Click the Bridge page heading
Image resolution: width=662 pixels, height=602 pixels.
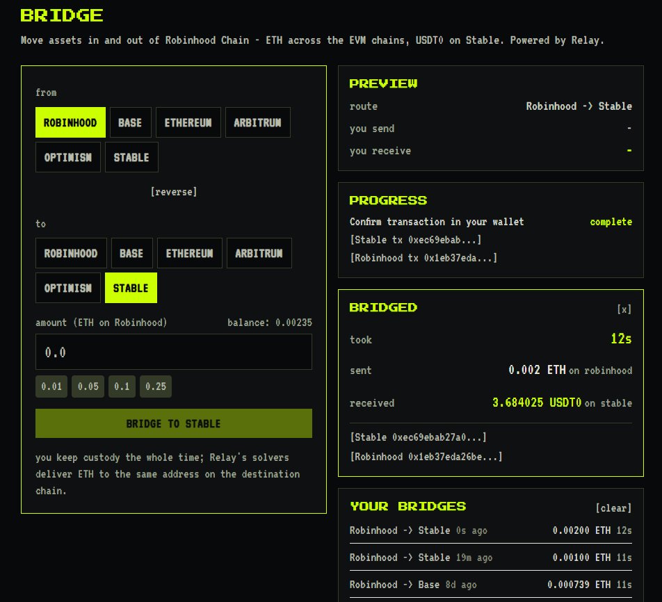(x=62, y=15)
